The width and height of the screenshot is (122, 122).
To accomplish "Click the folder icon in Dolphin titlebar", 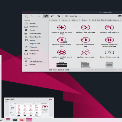I will [x=25, y=13].
